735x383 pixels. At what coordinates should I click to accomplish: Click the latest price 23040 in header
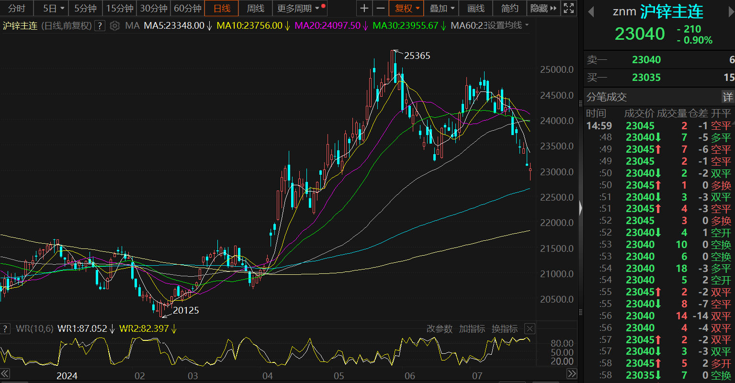pyautogui.click(x=640, y=34)
